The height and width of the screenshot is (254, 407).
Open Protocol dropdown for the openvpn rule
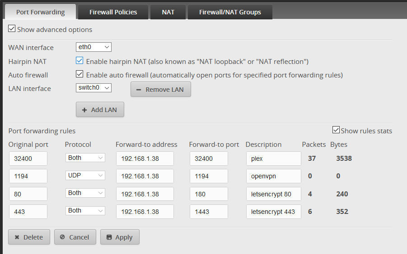click(85, 175)
